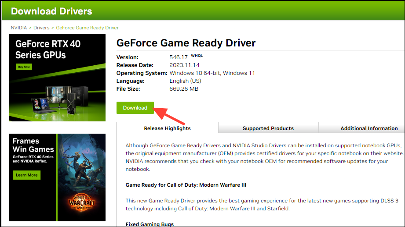Click the Fixed Gaming Bugs heading
Image resolution: width=405 pixels, height=227 pixels.
click(x=150, y=224)
